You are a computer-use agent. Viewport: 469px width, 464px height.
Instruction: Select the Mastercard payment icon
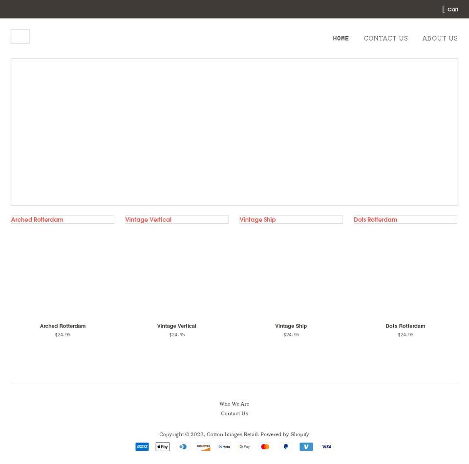pyautogui.click(x=265, y=446)
